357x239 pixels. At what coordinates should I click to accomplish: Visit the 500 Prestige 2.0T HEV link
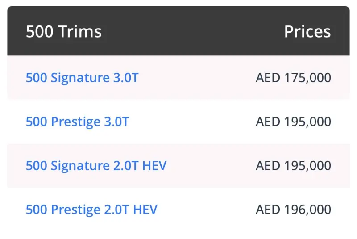coord(91,210)
